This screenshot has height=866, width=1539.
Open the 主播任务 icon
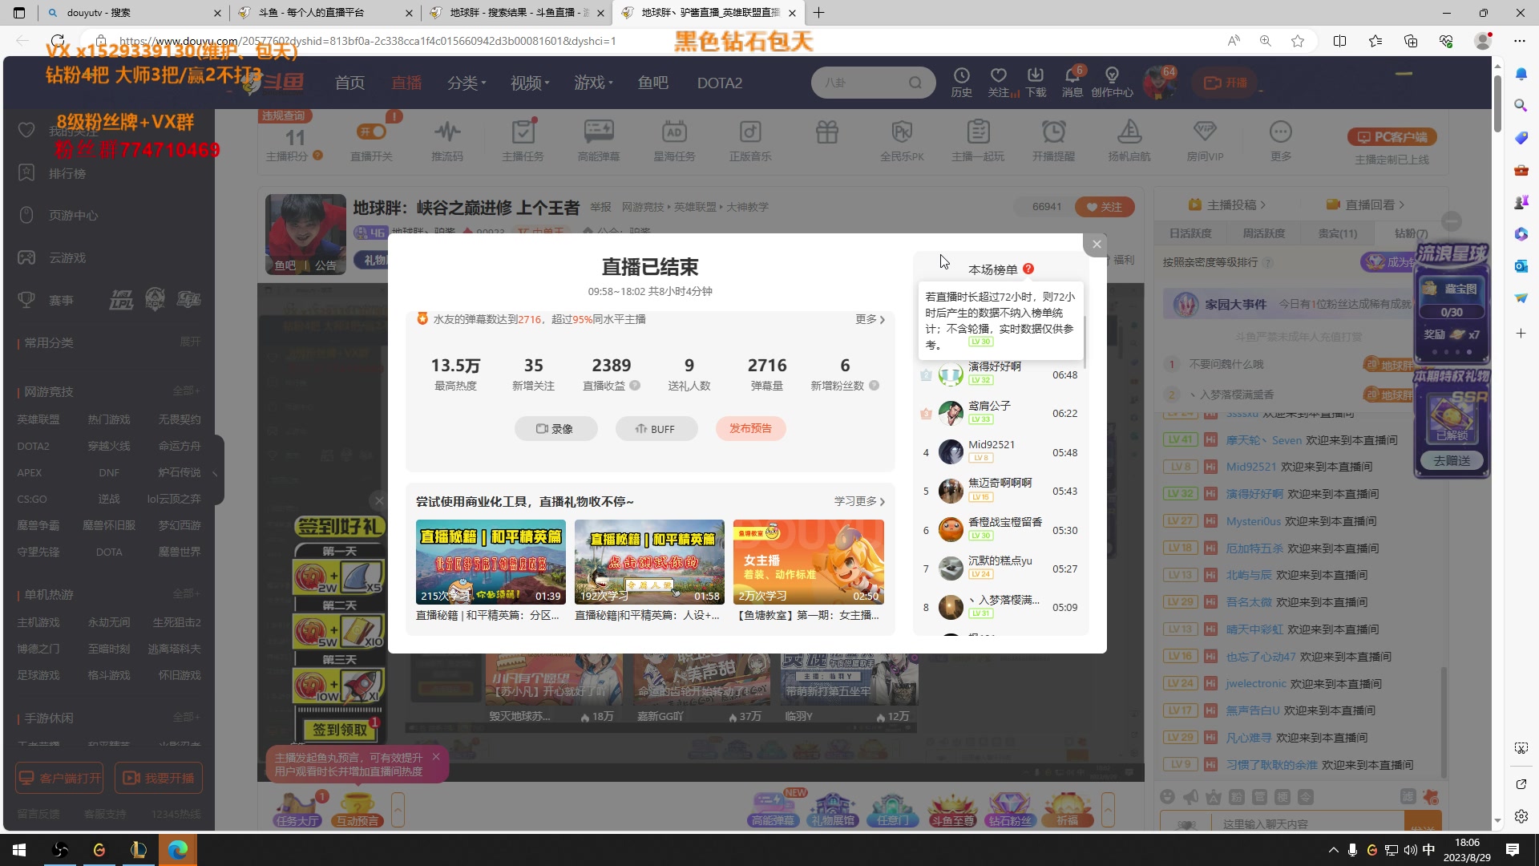(523, 140)
